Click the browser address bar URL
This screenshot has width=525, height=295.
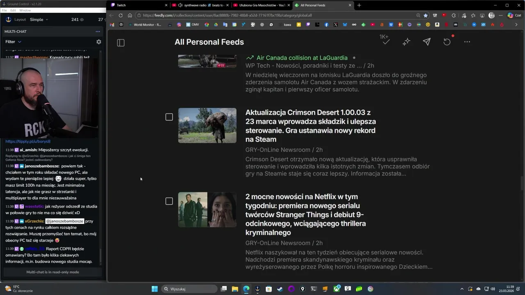point(227,15)
